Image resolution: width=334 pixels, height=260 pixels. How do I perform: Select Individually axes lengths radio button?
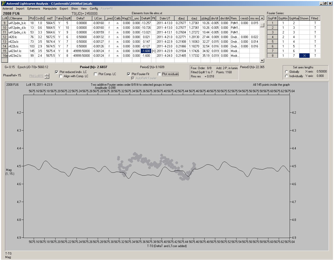tap(287, 76)
